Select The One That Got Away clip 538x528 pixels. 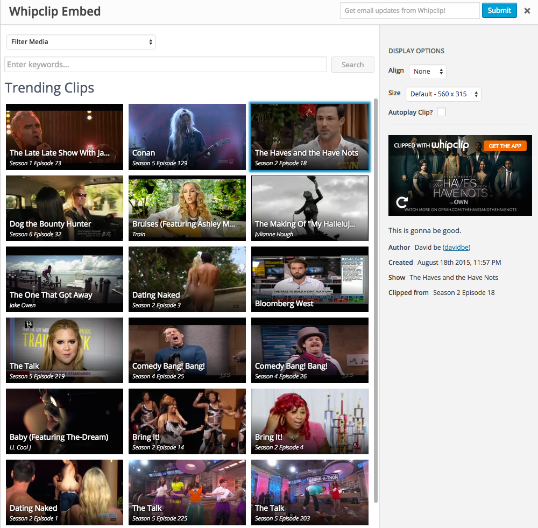(65, 279)
